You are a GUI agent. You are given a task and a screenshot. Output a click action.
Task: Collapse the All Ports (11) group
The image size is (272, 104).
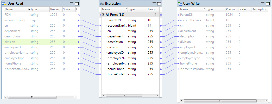pos(103,15)
